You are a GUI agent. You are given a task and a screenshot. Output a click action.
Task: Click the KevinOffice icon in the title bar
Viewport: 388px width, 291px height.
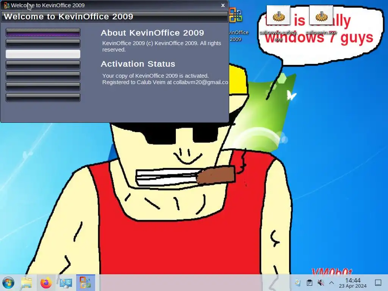(7, 5)
